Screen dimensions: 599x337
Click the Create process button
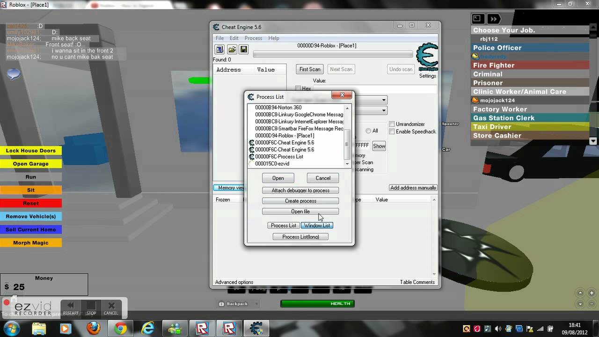click(x=300, y=201)
